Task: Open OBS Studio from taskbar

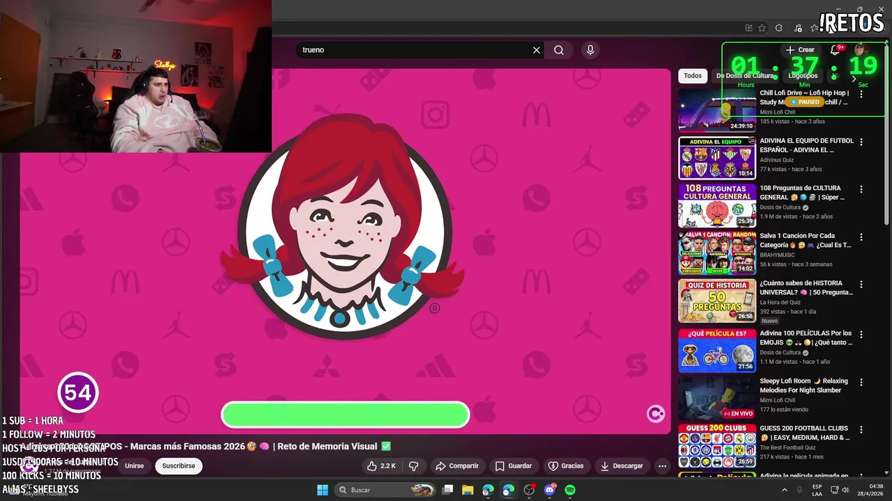Action: tap(529, 490)
